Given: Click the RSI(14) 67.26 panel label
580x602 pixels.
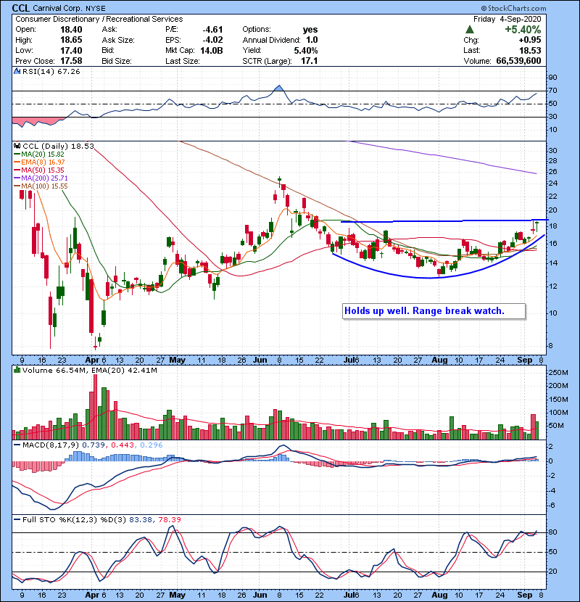Looking at the screenshot, I should coord(51,71).
